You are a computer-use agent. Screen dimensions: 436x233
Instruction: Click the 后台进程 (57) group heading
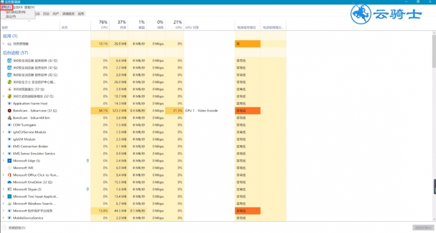[x=15, y=53]
